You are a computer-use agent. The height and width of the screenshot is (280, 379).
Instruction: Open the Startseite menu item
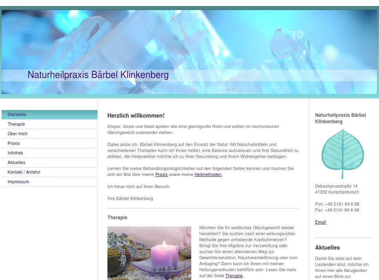pyautogui.click(x=17, y=114)
